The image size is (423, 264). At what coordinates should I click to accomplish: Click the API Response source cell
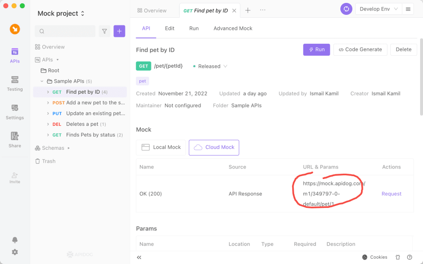point(245,194)
